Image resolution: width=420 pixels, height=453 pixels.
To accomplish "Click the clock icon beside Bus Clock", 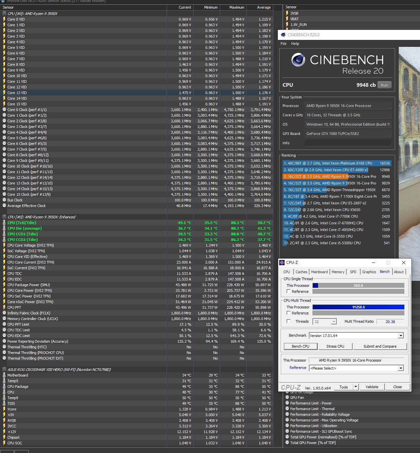I will [4, 200].
